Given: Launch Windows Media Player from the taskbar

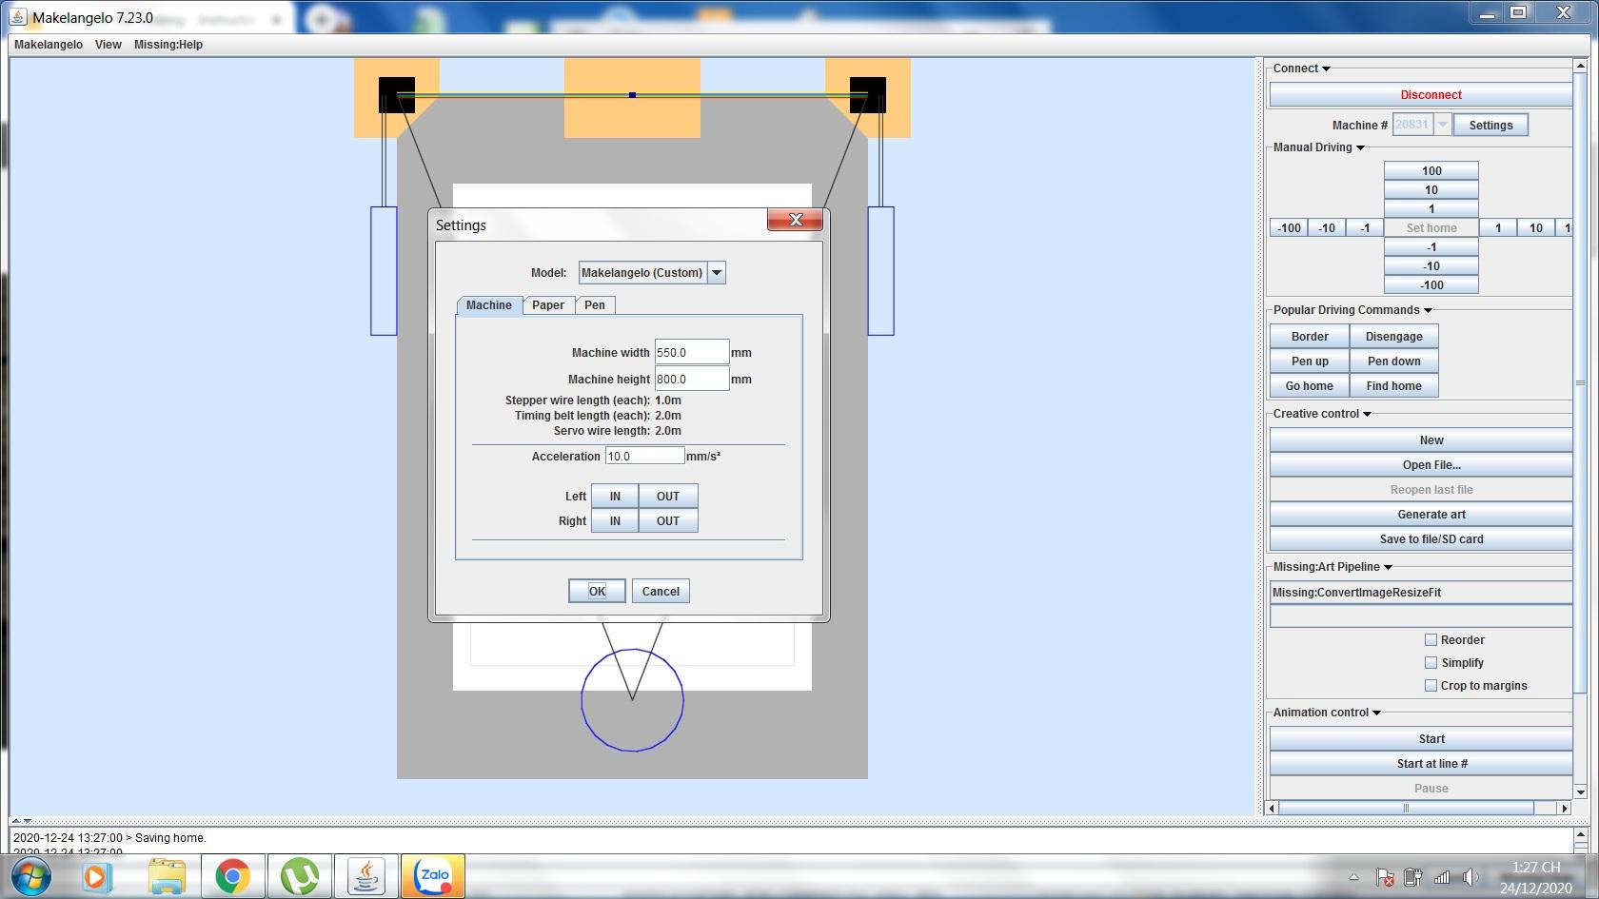Looking at the screenshot, I should click(x=97, y=876).
